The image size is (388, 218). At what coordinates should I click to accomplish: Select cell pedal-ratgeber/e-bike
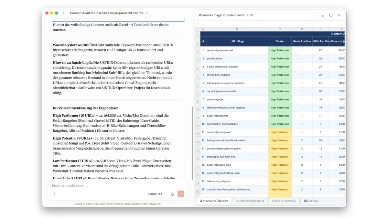click(237, 165)
